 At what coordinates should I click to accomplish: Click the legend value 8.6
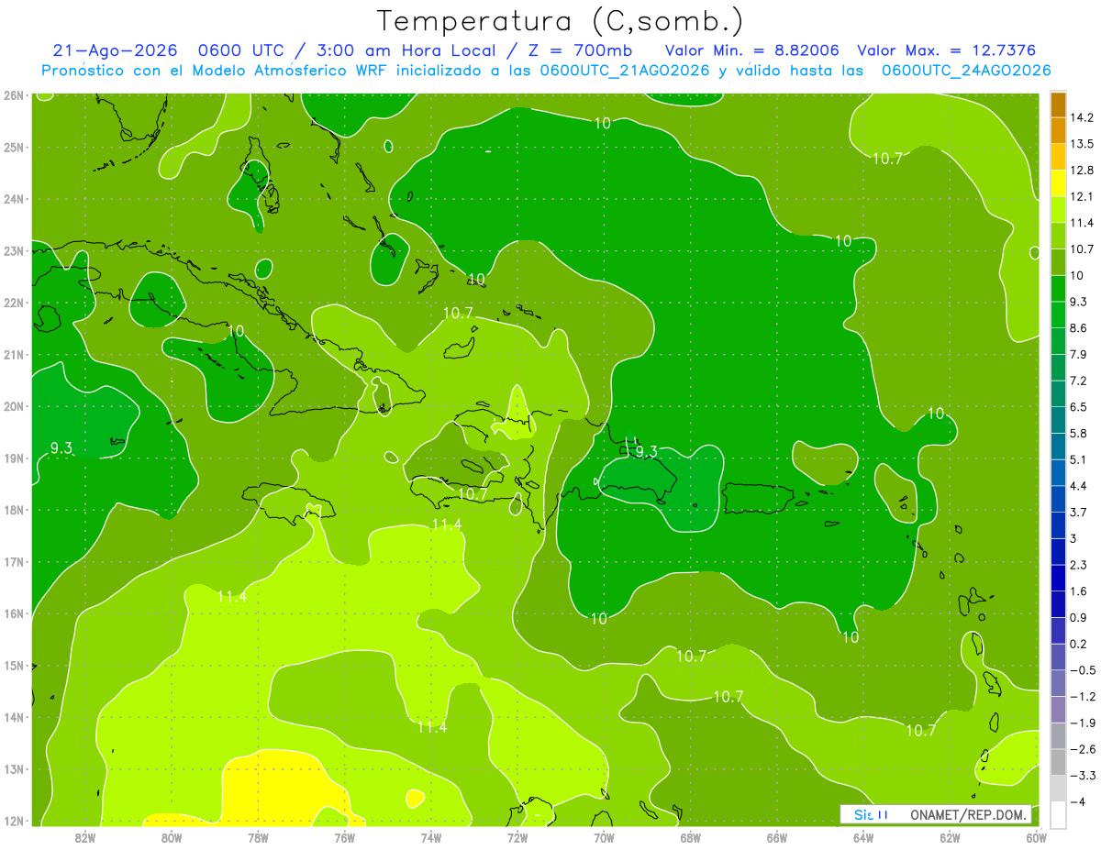[1079, 328]
